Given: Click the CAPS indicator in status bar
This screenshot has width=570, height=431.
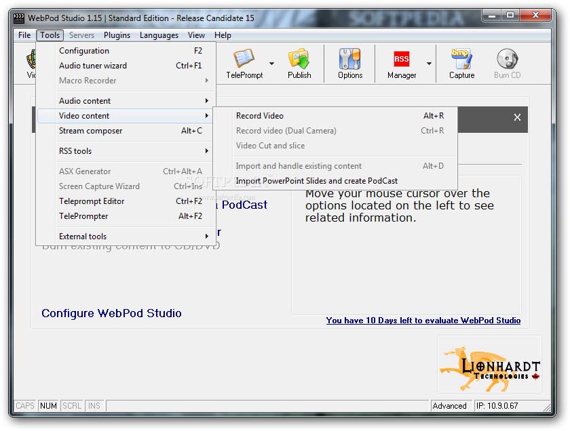Looking at the screenshot, I should (25, 405).
